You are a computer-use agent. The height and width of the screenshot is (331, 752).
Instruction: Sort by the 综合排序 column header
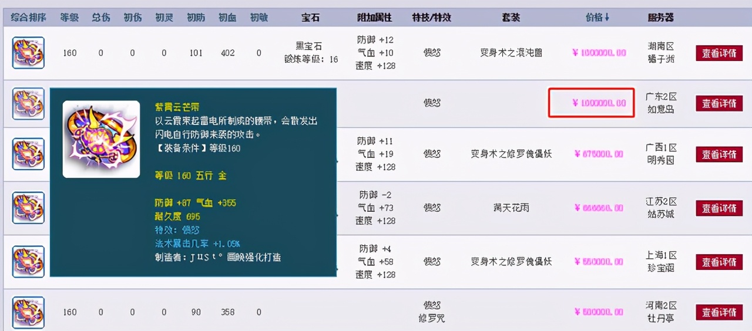(x=28, y=18)
